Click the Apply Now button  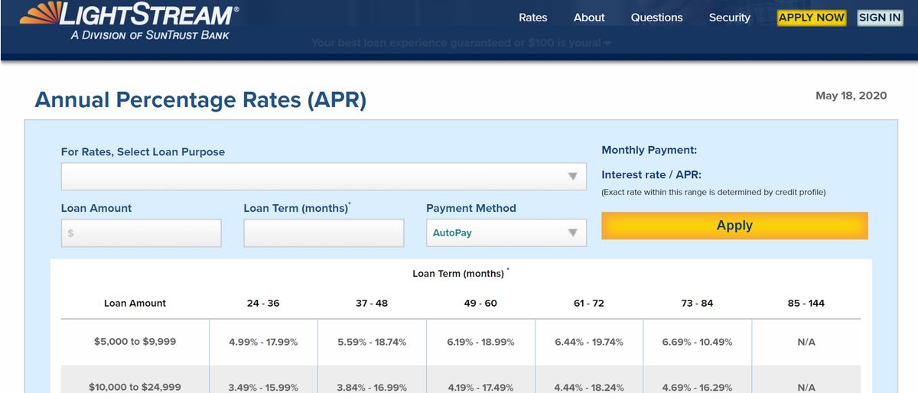(812, 18)
